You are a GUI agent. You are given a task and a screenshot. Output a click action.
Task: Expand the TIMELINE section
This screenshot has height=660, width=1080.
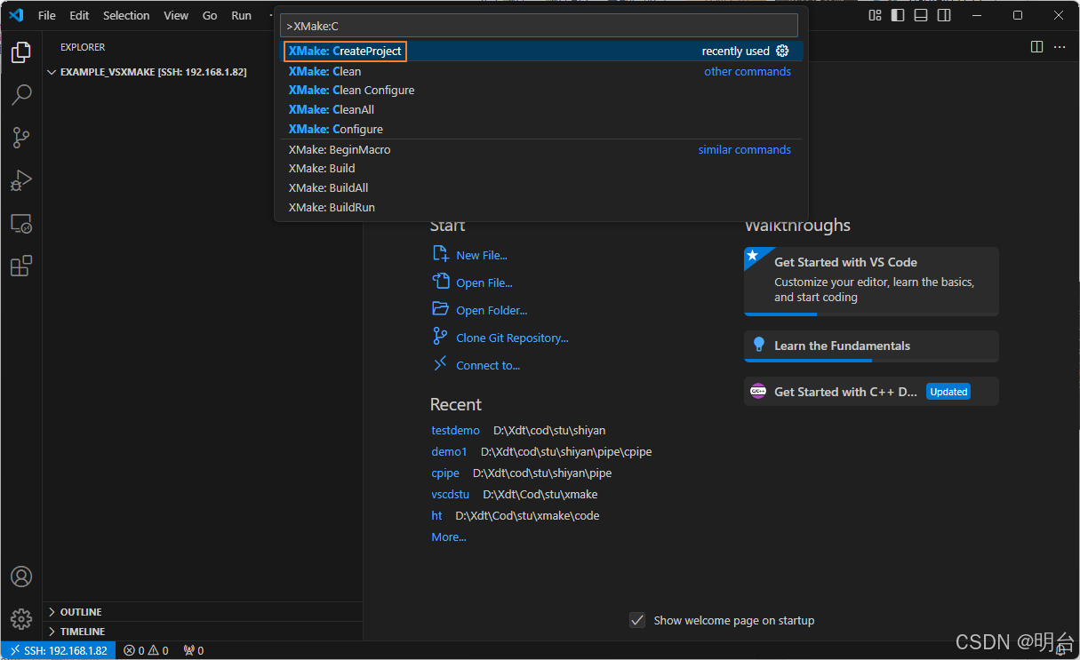tap(203, 632)
